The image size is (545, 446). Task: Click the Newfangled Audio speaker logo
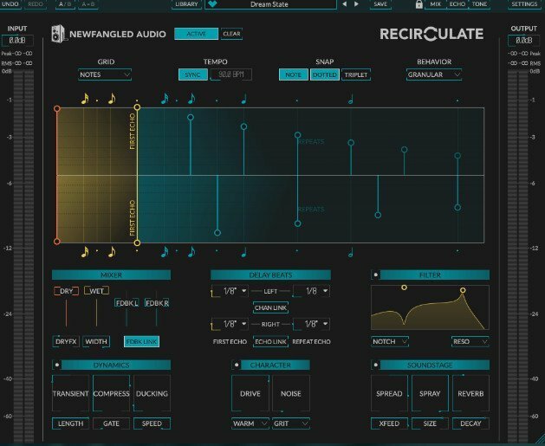tap(58, 34)
